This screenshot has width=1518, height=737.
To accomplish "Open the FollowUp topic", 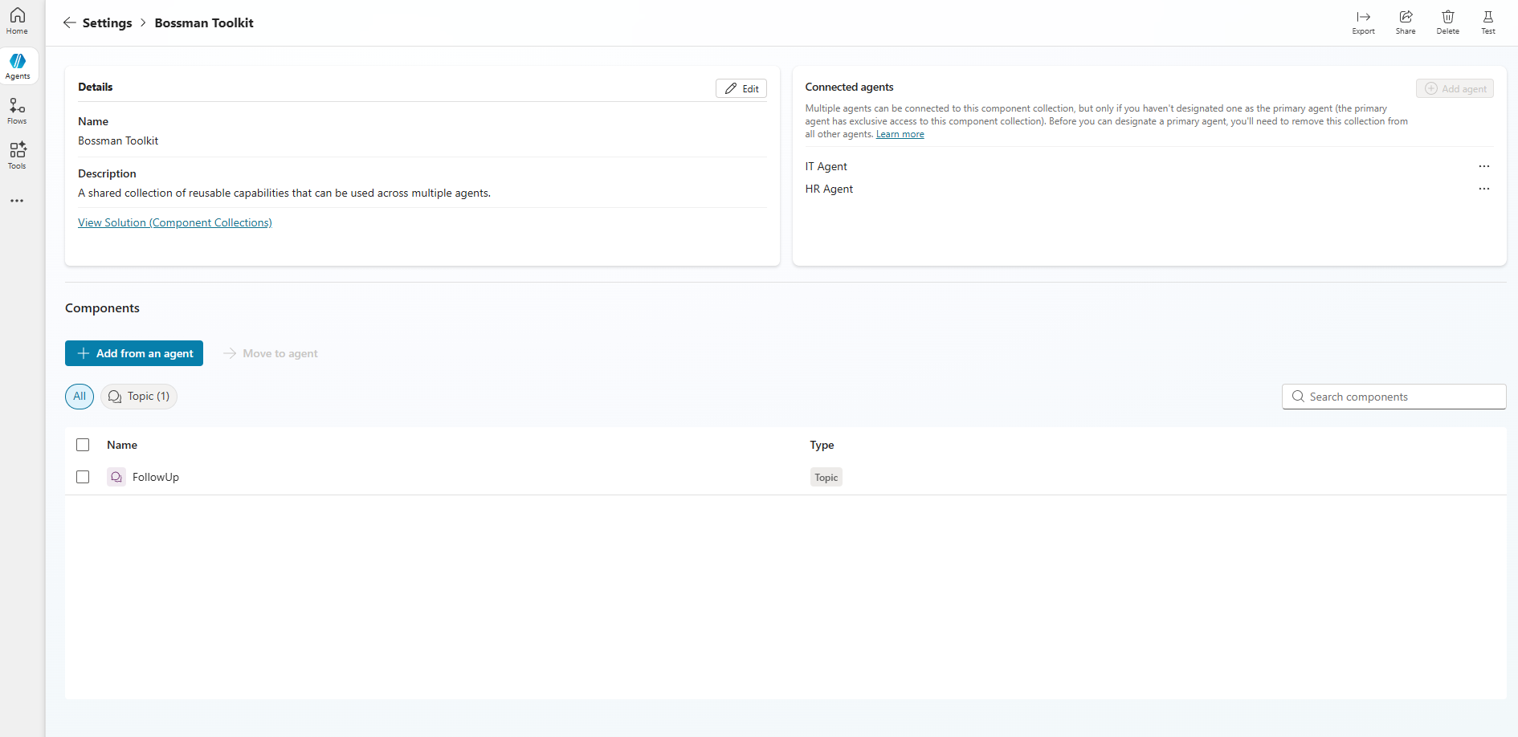I will 156,477.
